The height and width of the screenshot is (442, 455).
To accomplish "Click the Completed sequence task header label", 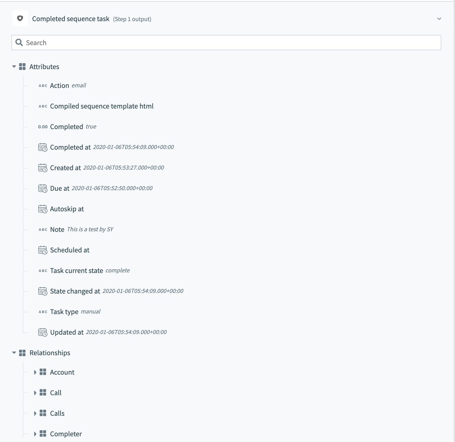I will [x=71, y=19].
